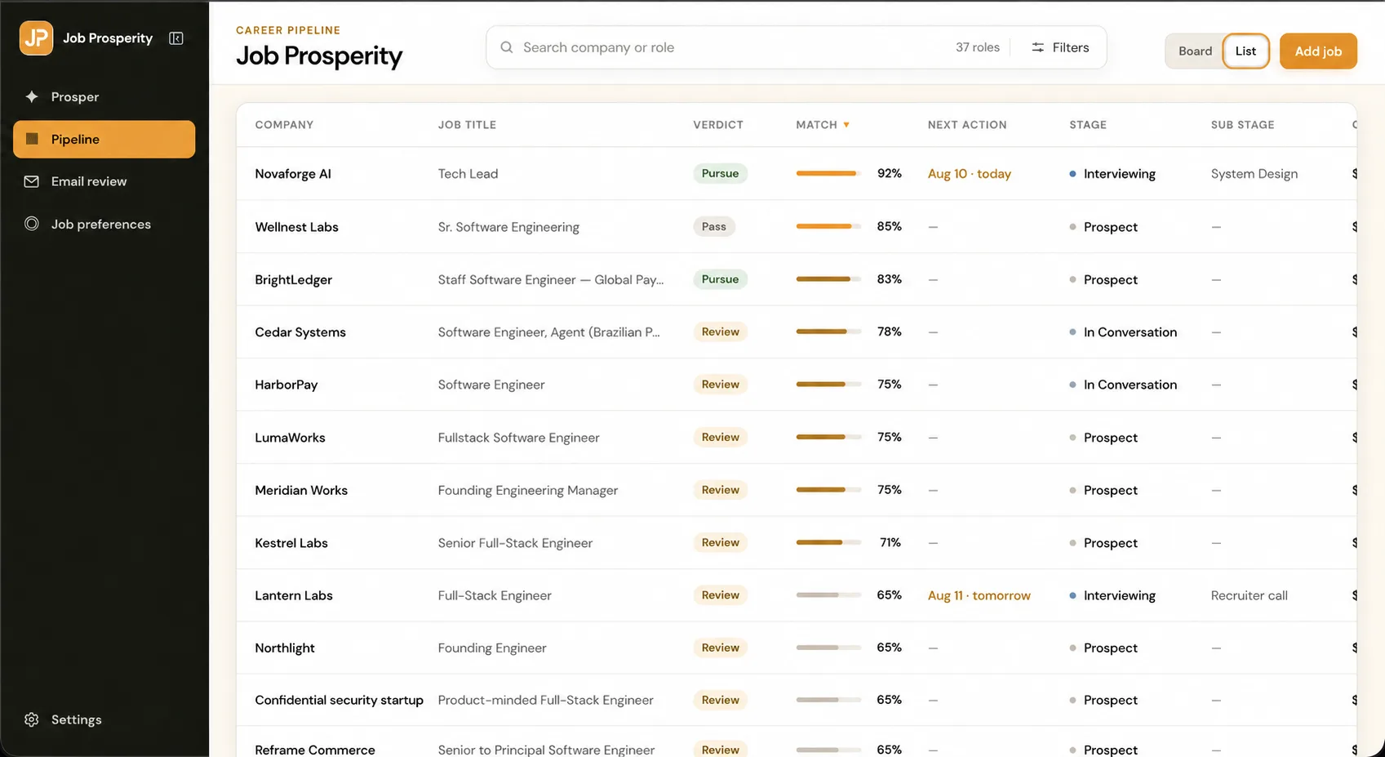Click the Prosper sparkle icon

pyautogui.click(x=32, y=96)
